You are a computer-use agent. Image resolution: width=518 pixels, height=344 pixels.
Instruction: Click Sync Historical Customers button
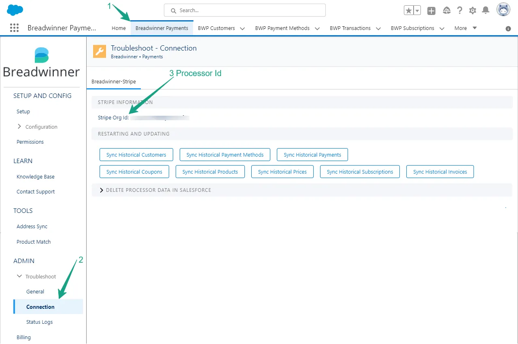point(136,155)
